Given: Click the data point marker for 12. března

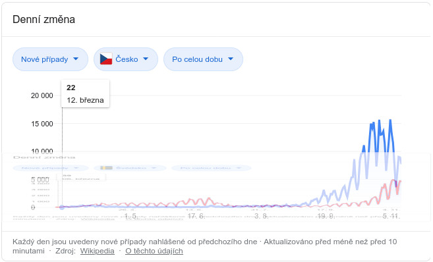Looking at the screenshot, I should [x=62, y=207].
